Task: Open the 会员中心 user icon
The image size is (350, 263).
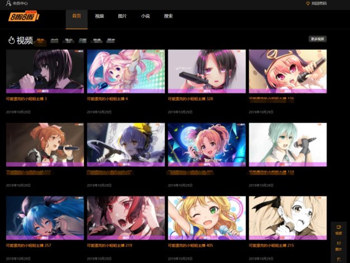Action: pos(8,3)
